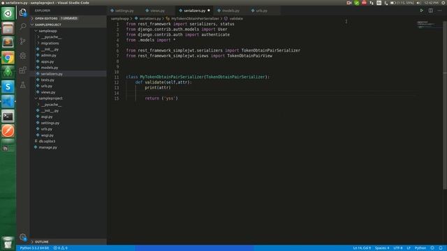Open wsgi.py in explorer
The width and height of the screenshot is (447, 251).
[47, 135]
